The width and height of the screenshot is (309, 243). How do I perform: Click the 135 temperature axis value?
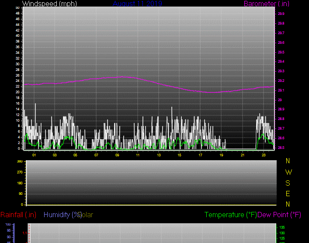282,228
